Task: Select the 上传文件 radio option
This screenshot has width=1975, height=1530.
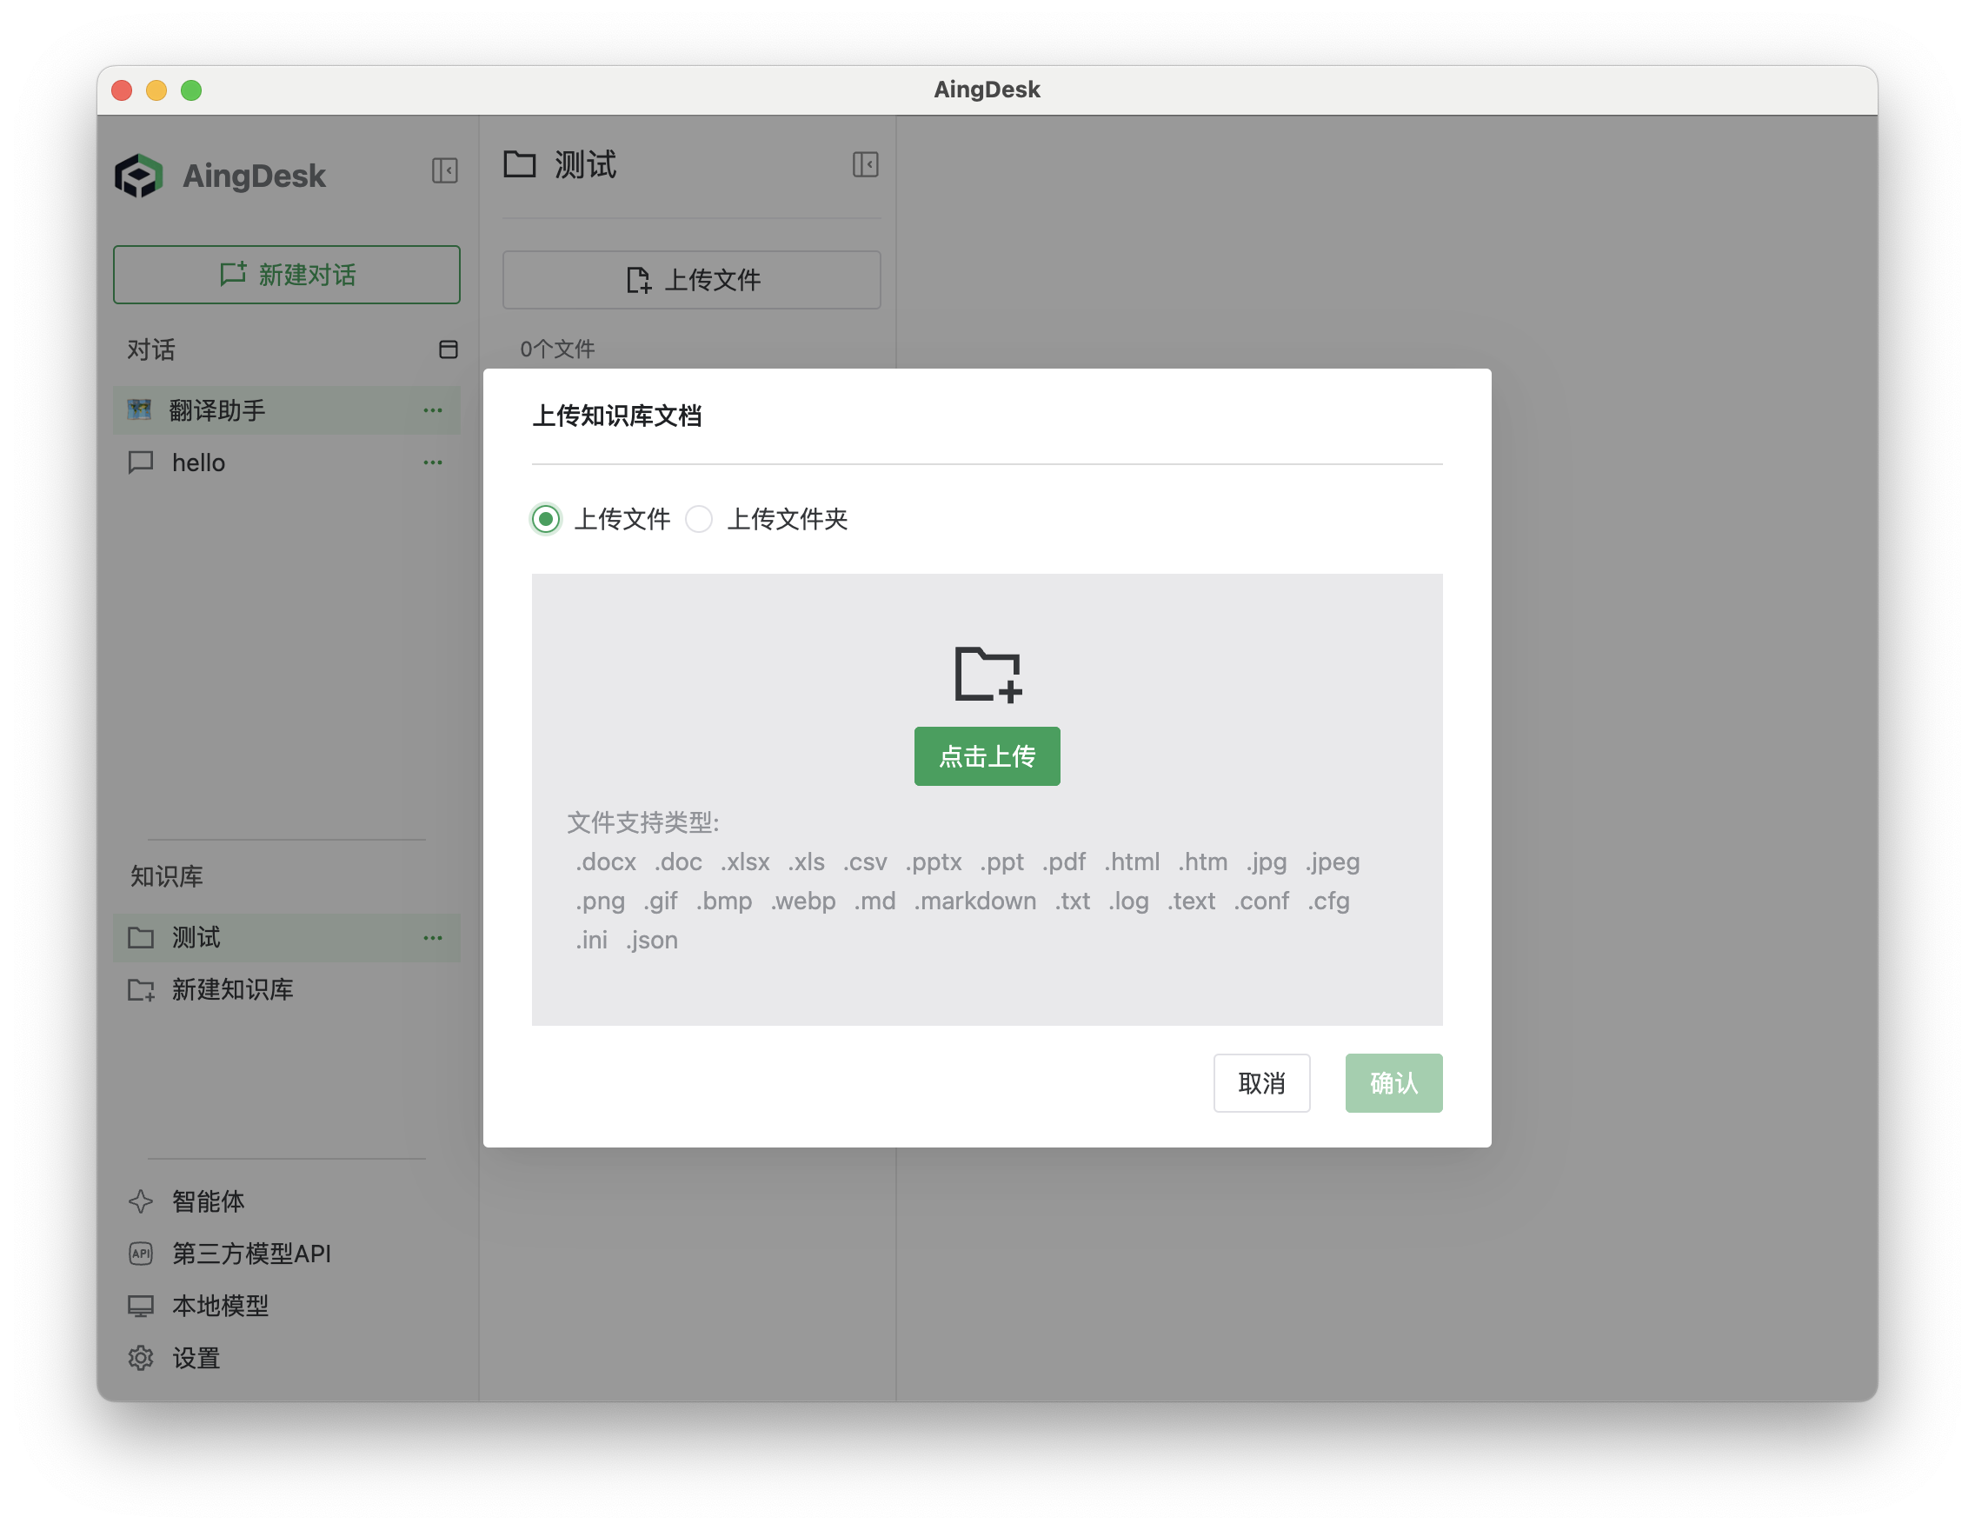Action: (x=546, y=519)
